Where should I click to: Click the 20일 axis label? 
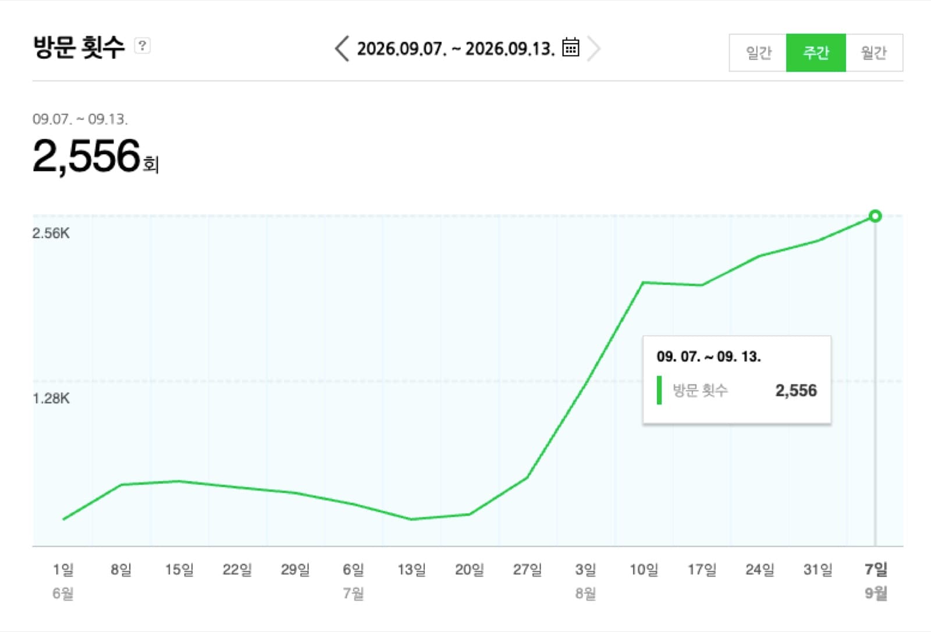coord(469,569)
